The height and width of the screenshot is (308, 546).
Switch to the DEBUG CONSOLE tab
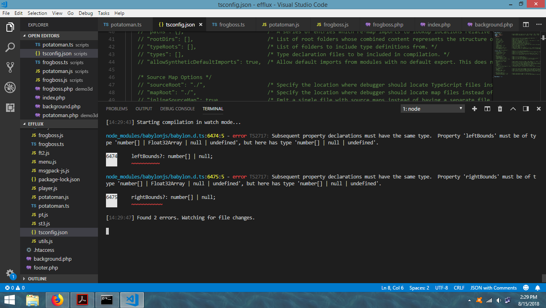tap(177, 109)
